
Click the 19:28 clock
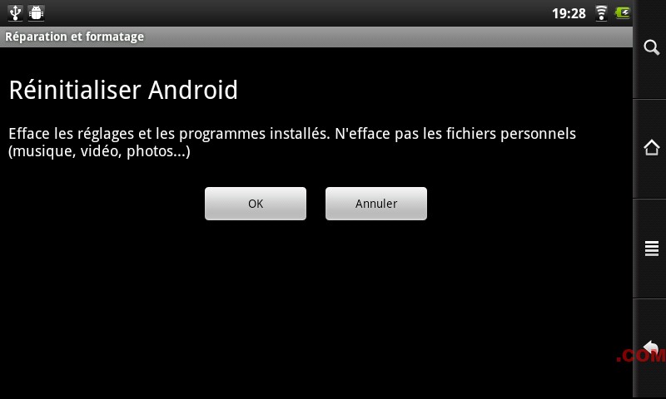569,13
